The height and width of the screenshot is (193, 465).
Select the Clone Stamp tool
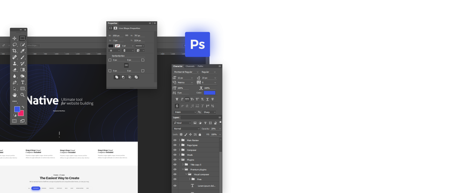14,64
